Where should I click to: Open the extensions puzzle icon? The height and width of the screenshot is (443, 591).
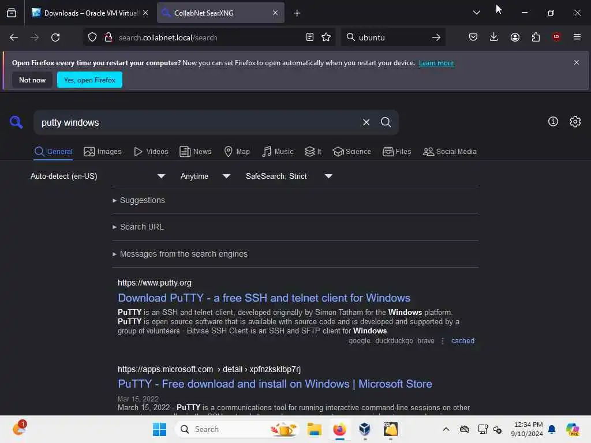[536, 37]
